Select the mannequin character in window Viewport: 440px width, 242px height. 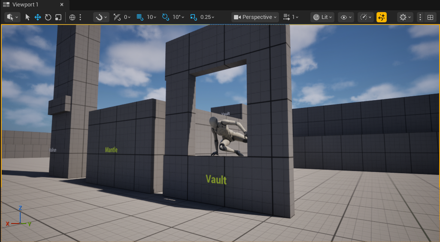(228, 136)
